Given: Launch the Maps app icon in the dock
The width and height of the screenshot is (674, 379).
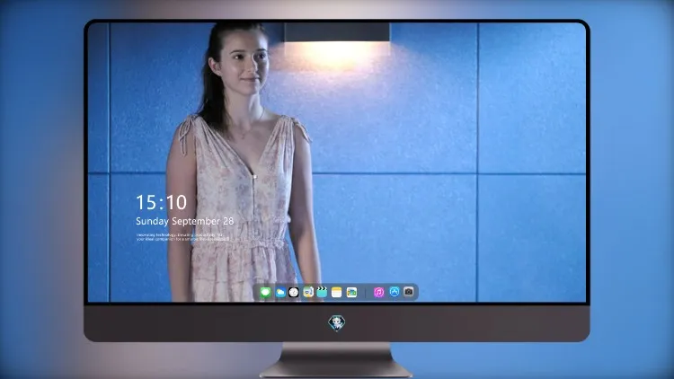Looking at the screenshot, I should point(308,292).
